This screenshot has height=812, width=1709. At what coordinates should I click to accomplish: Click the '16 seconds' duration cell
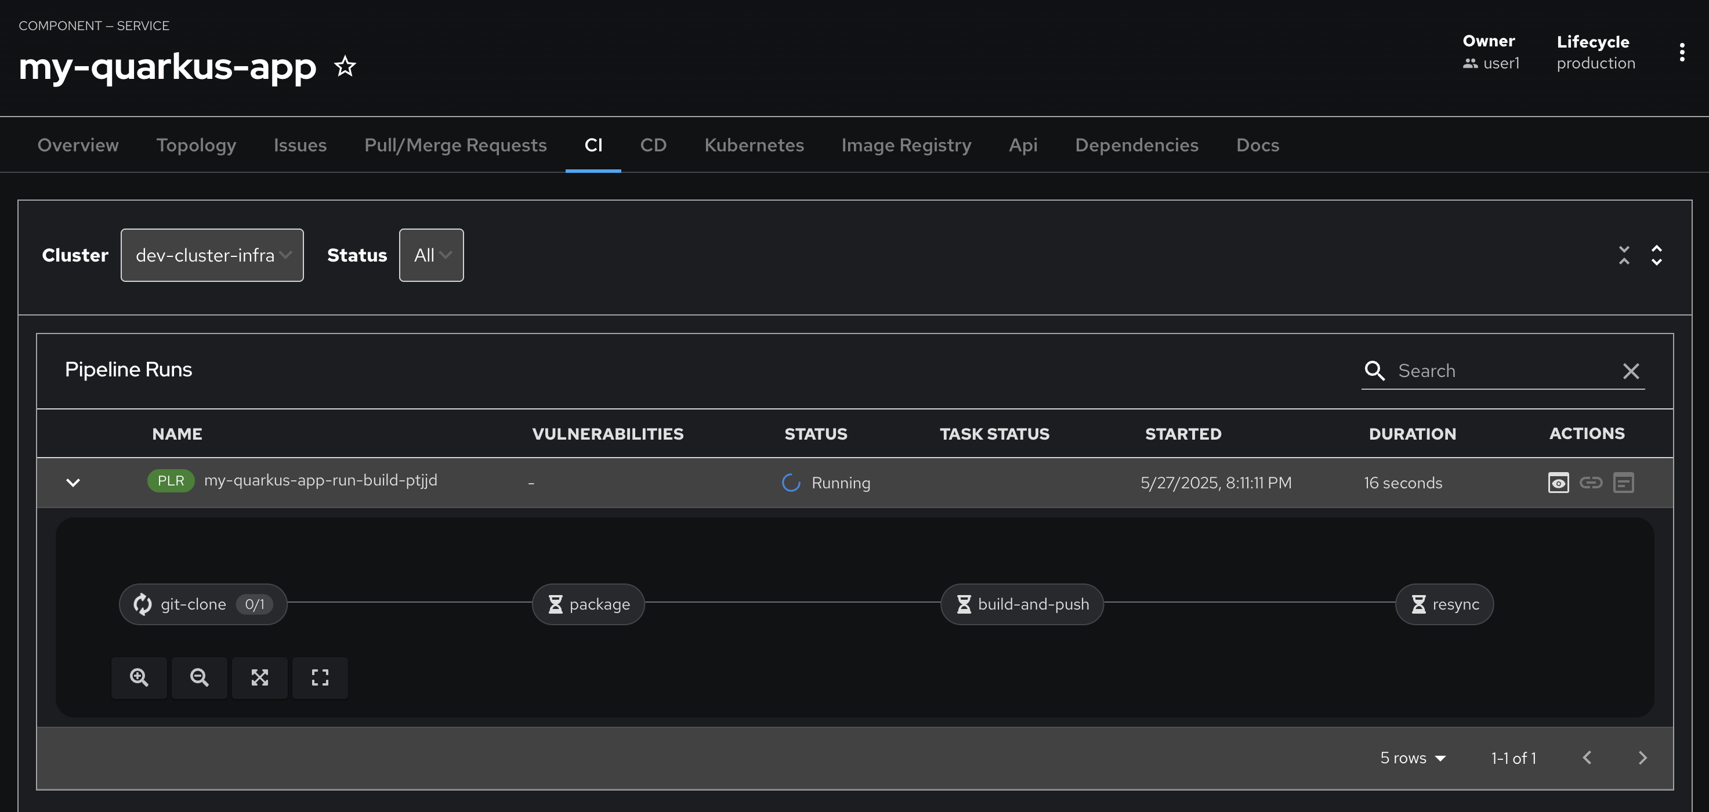[x=1403, y=483]
